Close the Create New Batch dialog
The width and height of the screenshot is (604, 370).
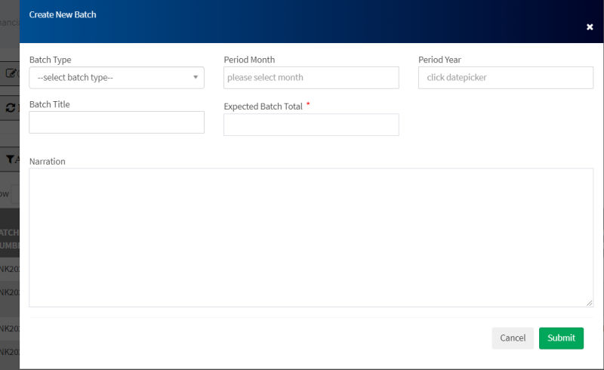coord(590,27)
